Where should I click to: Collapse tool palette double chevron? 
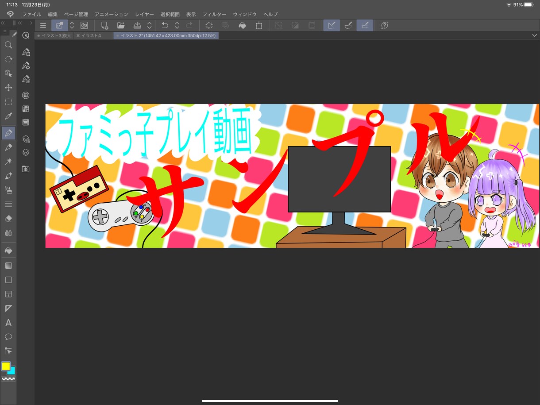tap(3, 23)
